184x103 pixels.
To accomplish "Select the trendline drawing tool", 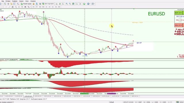I will point(9,7).
